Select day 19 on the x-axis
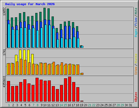This screenshot has height=108, width=139. (81, 105)
